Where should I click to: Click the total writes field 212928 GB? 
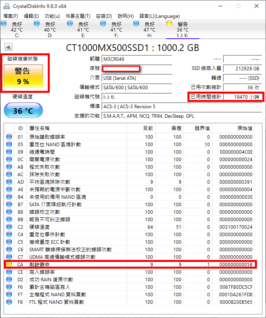242,69
